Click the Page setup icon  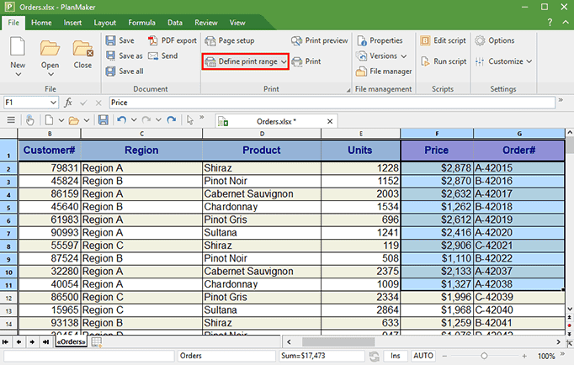(x=210, y=40)
